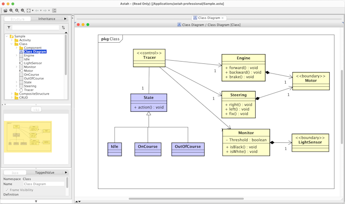The width and height of the screenshot is (345, 204).
Task: Expand the Component folder node
Action: tap(17, 48)
